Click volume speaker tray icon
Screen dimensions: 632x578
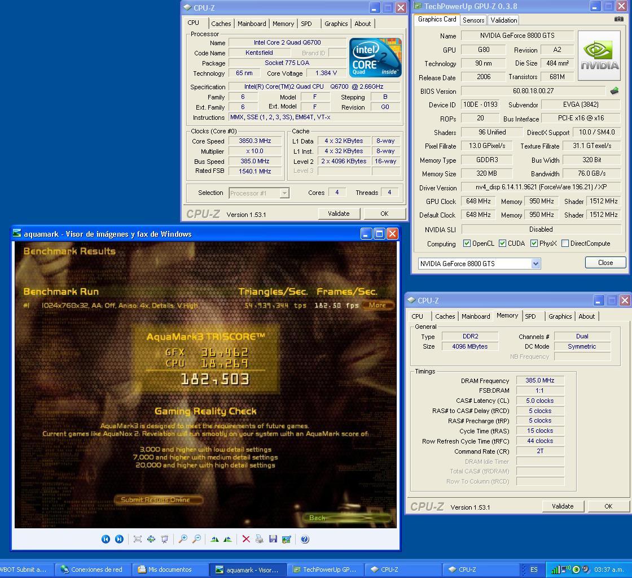click(x=585, y=570)
